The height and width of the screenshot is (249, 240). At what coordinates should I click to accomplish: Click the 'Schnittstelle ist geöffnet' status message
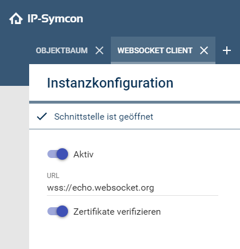[x=103, y=117]
